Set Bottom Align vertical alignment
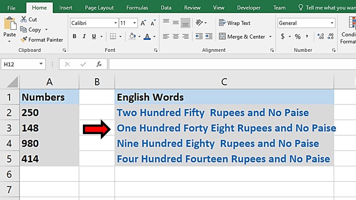Screen dimensions: 356x200 (186, 24)
